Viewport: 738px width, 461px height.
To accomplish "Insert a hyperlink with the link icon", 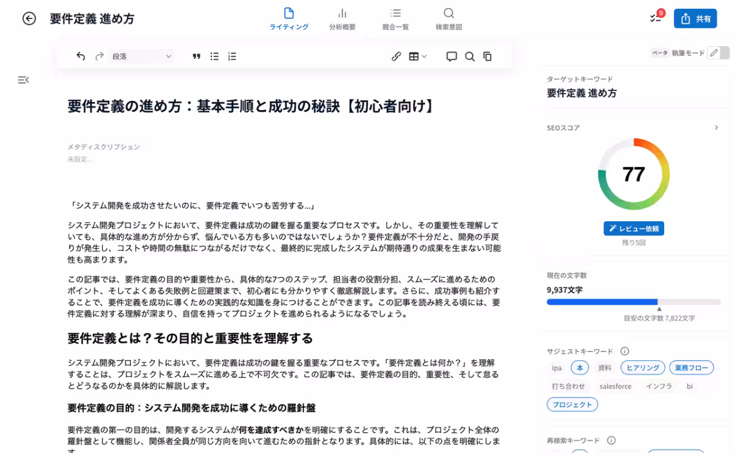I will (397, 56).
